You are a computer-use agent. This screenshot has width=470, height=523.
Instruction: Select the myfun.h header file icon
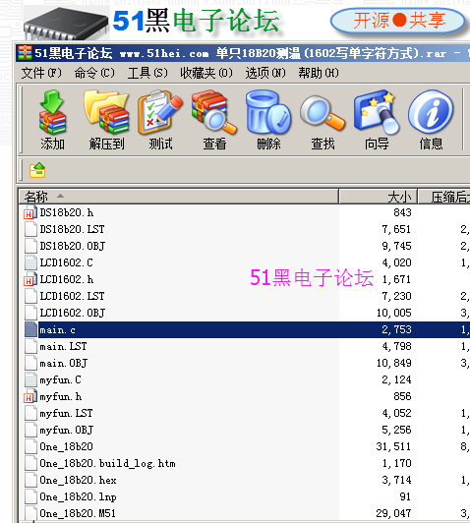[x=30, y=396]
